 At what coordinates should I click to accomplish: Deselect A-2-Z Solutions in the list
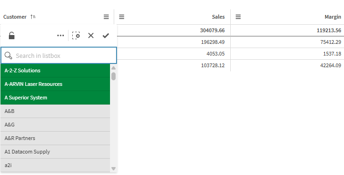point(55,70)
